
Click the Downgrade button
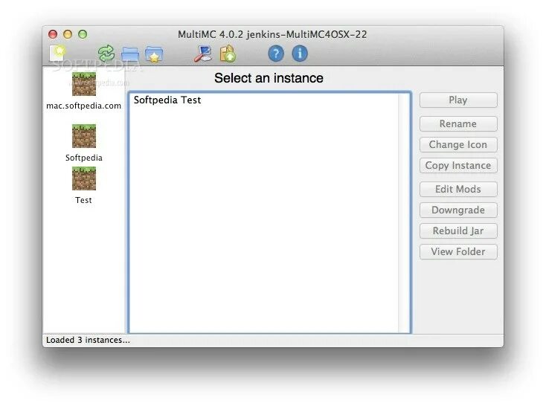click(458, 210)
